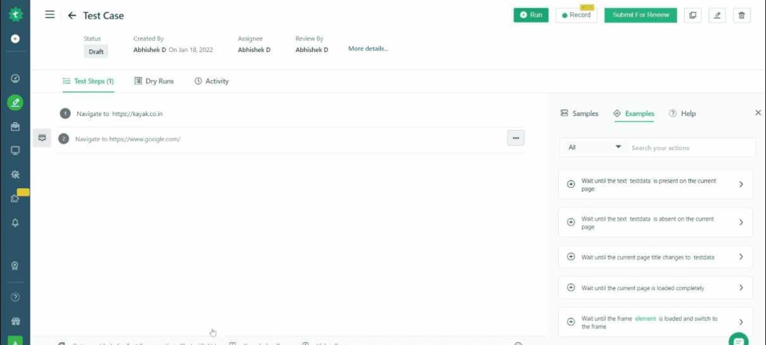Open the question-mark help icon in the sidebar
The image size is (766, 345).
click(15, 297)
